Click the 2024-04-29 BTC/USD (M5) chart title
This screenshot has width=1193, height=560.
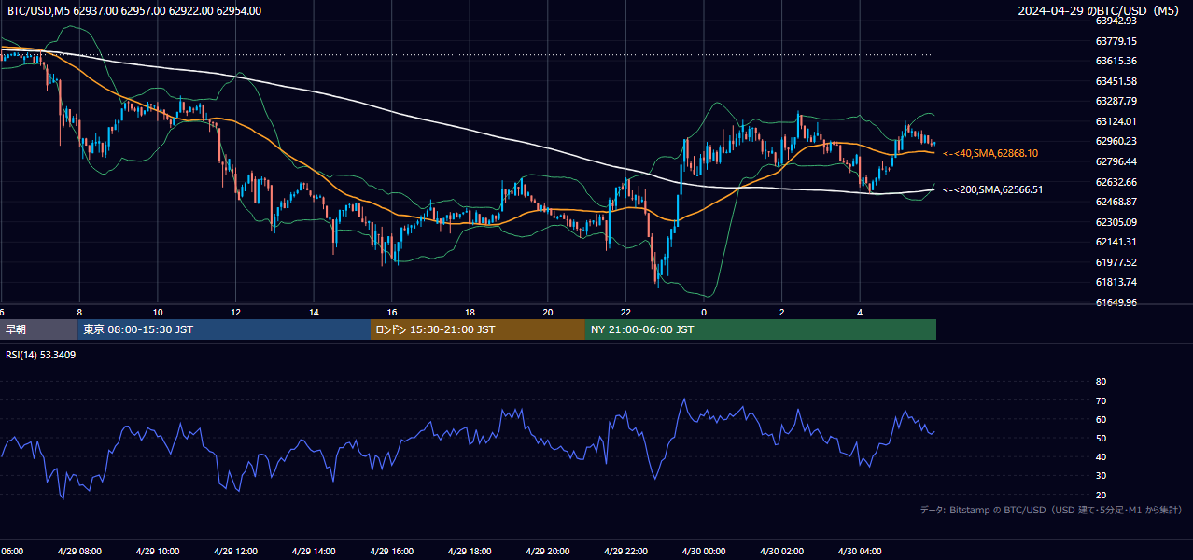[1099, 11]
